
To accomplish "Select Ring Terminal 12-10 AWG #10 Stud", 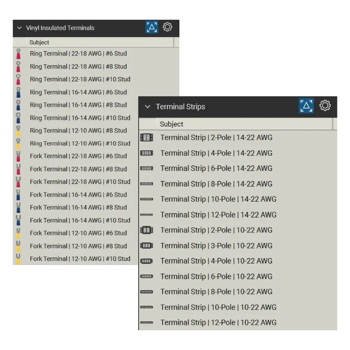I will (x=80, y=143).
